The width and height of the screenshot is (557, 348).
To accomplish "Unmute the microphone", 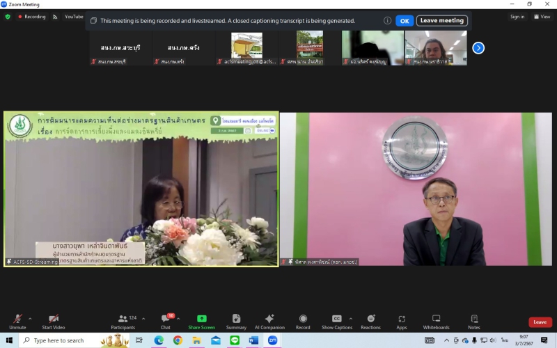I will tap(17, 322).
